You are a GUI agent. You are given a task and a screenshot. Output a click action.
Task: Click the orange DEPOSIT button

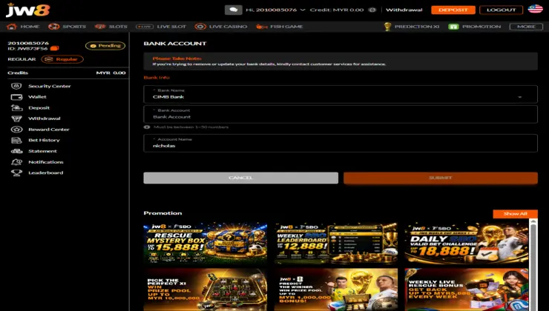(453, 10)
